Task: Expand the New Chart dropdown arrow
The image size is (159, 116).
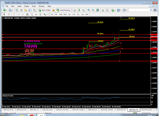Action: (x=7, y=10)
